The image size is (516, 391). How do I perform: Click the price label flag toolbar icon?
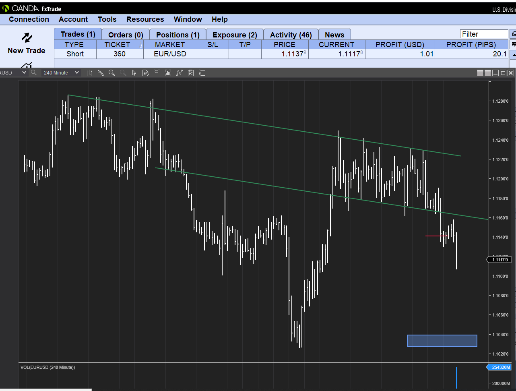click(157, 72)
